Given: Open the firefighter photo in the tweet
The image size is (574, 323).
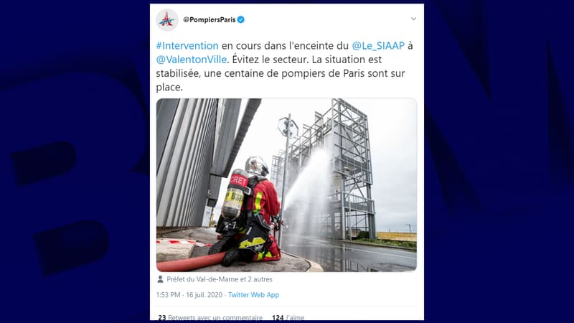Looking at the screenshot, I should click(286, 185).
